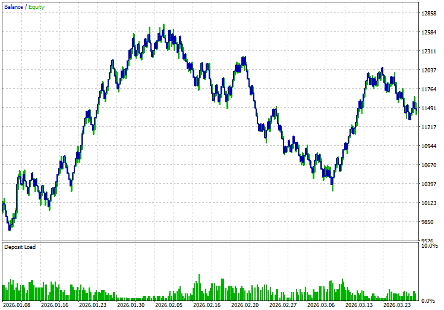Click the 2026.01.30 date label
The image size is (444, 310).
click(x=131, y=305)
